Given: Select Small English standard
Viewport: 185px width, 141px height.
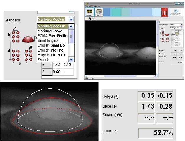Looking at the screenshot, I should [x=48, y=41].
